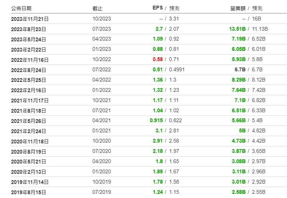Click the 0.915 EPS figure

coord(156,121)
